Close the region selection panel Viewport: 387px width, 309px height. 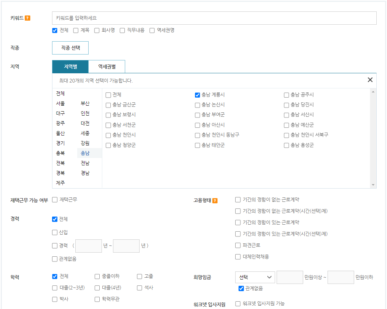[x=370, y=80]
